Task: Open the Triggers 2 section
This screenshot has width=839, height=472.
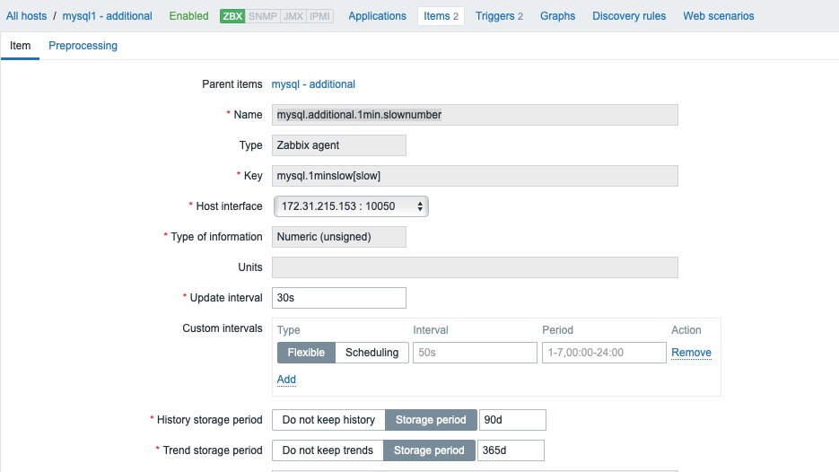Action: pyautogui.click(x=499, y=16)
